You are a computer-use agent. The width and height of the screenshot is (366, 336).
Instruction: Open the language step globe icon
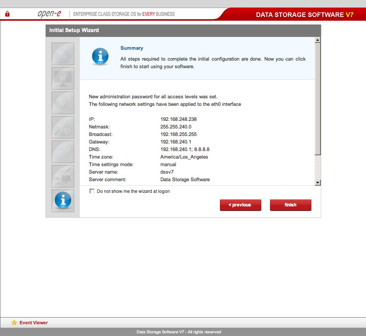point(63,54)
